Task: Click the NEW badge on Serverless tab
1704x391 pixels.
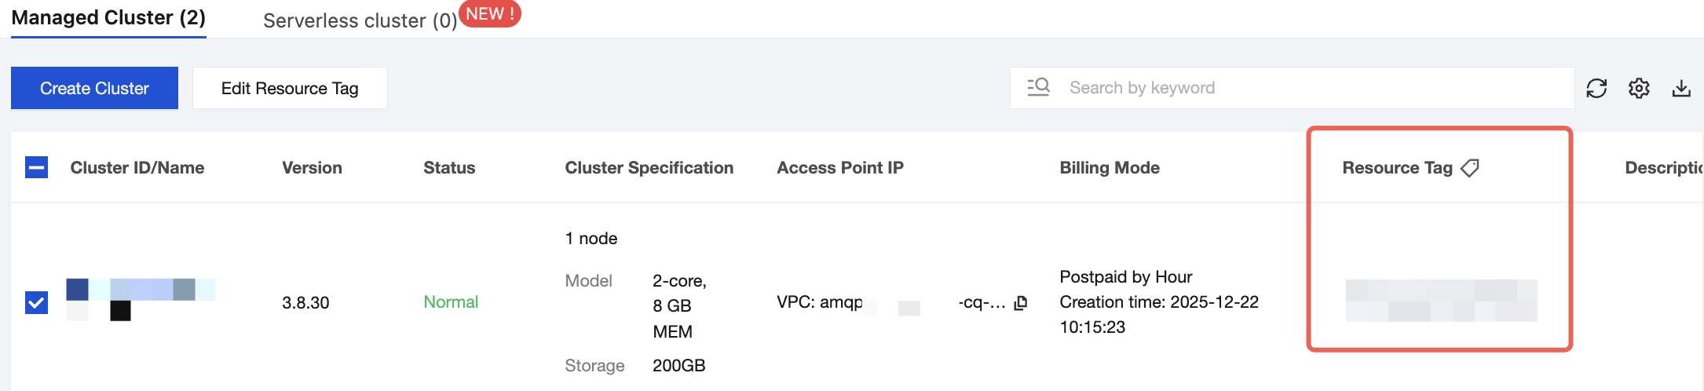Action: click(490, 14)
